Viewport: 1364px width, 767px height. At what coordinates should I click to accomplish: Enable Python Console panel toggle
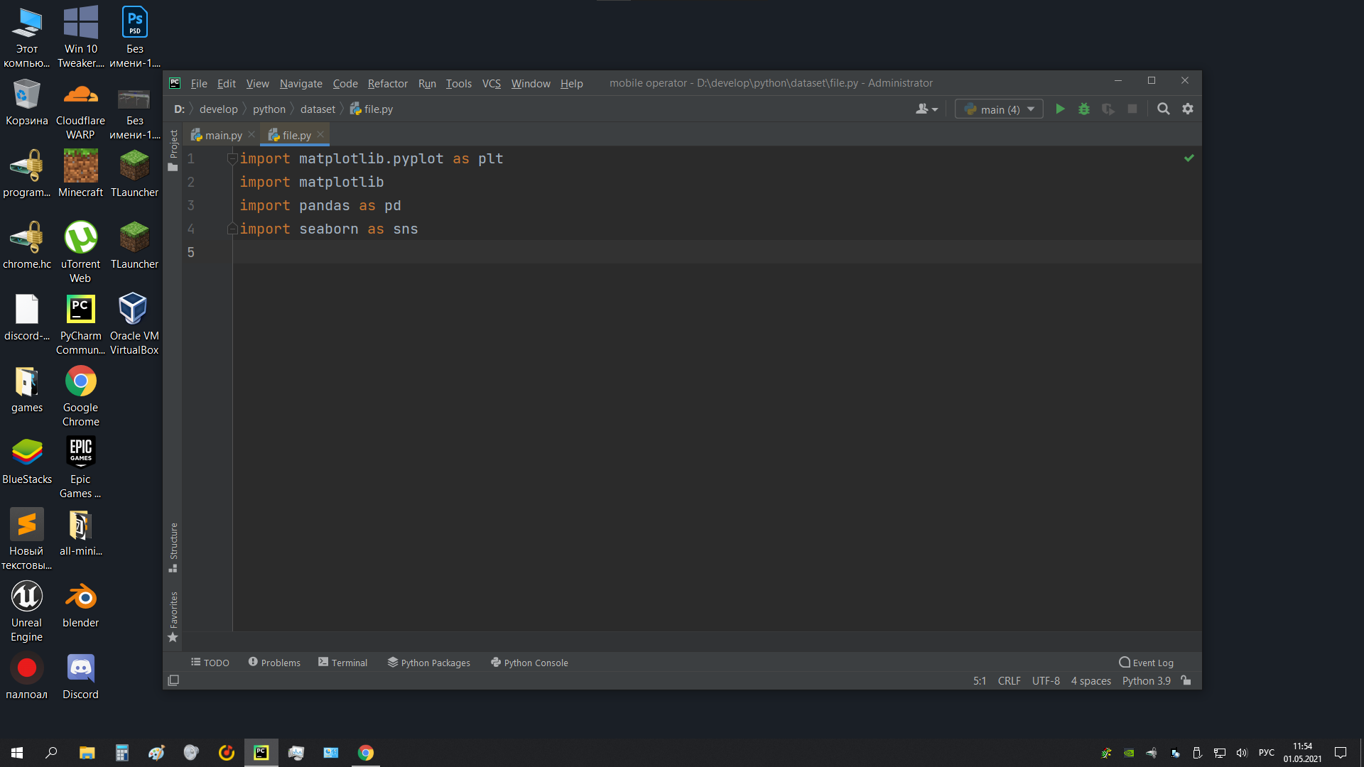tap(529, 662)
